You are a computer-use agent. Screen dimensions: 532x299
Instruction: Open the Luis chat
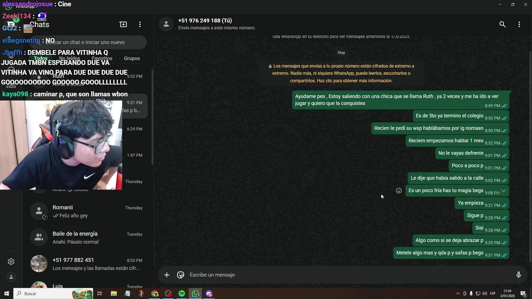(87, 285)
